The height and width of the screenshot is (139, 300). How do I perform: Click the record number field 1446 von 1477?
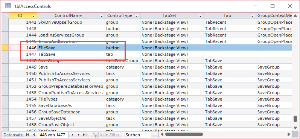pos(52,135)
